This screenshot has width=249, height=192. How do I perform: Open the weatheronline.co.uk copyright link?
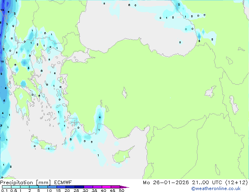pos(216,188)
